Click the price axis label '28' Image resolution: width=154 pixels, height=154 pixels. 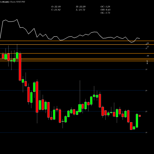click(x=146, y=91)
